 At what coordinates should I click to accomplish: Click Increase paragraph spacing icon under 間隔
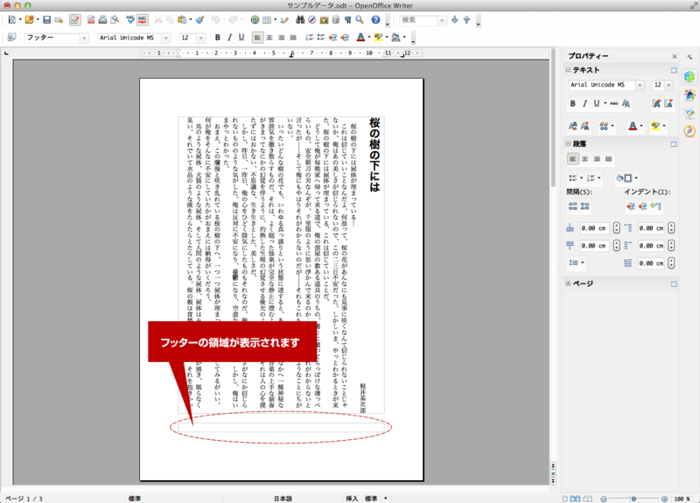[x=573, y=206]
